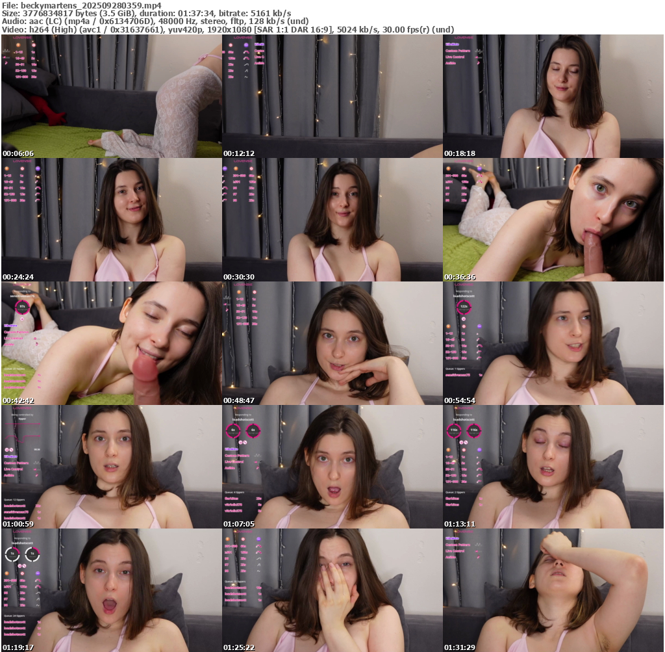Open the thumbnail stamped 01:13:11

tap(553, 467)
